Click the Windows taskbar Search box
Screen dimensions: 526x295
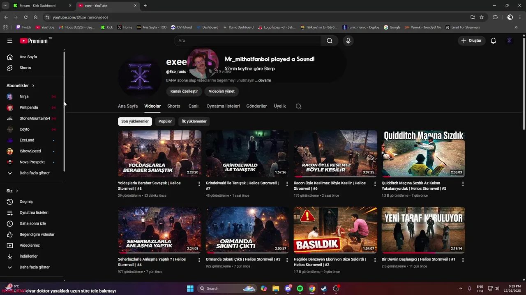pyautogui.click(x=227, y=288)
